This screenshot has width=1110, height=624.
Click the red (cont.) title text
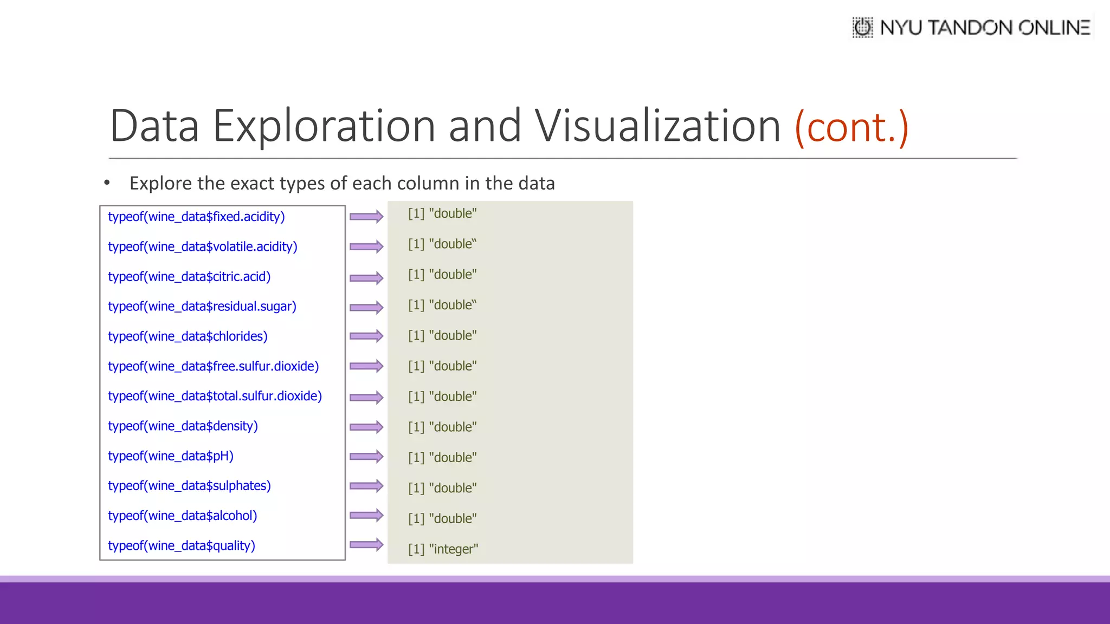coord(851,127)
